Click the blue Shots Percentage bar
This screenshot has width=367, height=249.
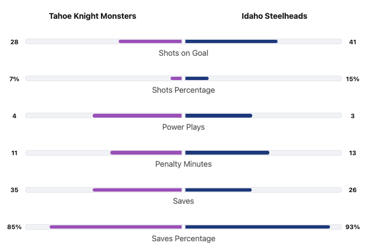196,78
